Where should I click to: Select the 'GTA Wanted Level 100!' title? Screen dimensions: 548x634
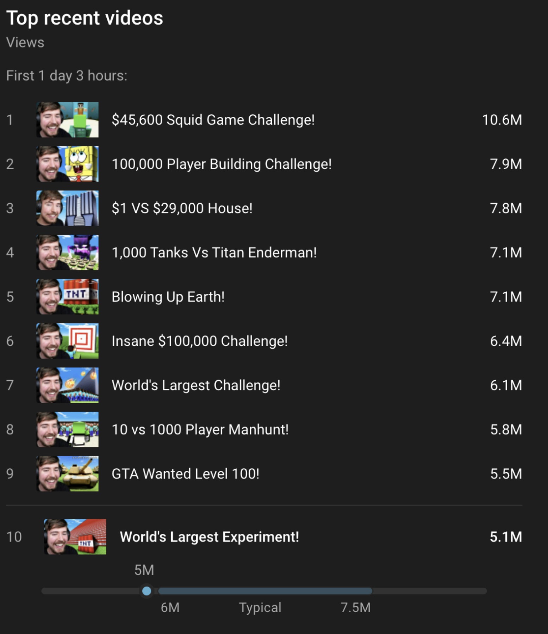click(185, 474)
